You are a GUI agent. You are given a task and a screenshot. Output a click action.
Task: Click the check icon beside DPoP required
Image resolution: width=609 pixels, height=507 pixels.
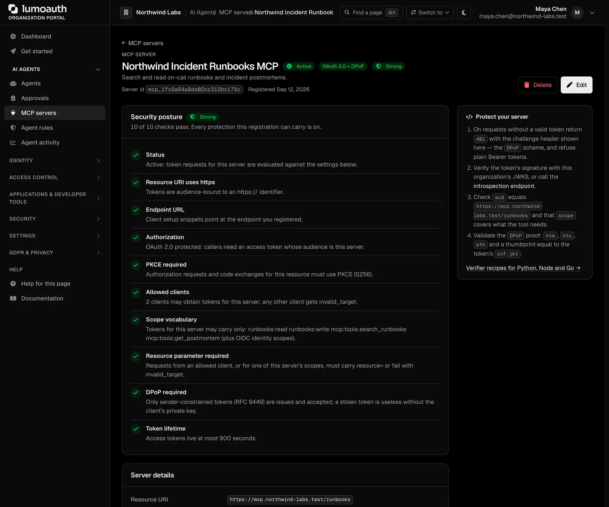pos(136,393)
